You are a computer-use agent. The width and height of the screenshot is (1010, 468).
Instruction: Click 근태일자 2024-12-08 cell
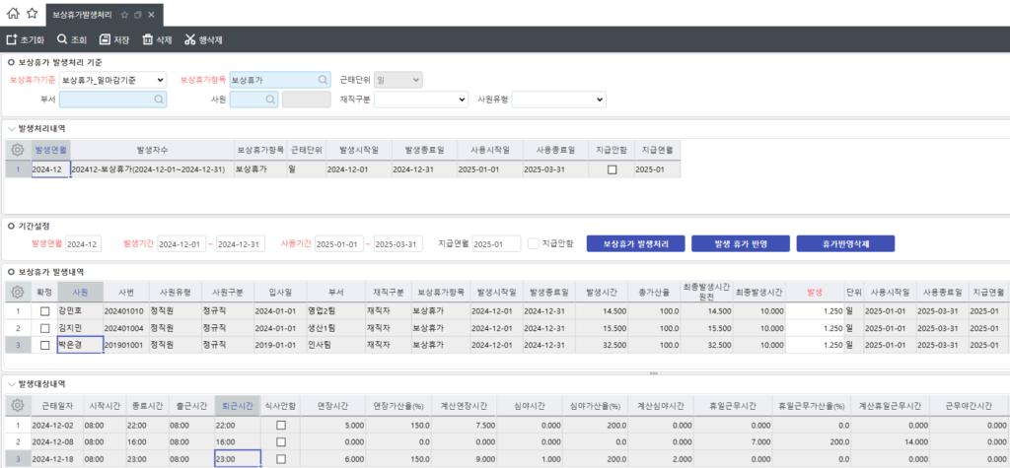coord(57,441)
